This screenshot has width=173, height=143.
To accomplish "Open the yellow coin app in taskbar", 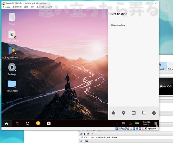I will point(38,123).
